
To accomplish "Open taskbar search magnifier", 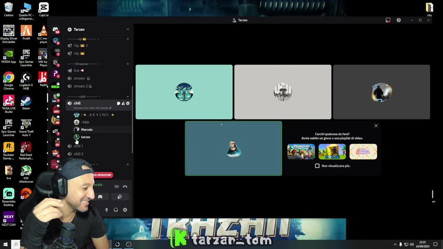I will [x=16, y=245].
